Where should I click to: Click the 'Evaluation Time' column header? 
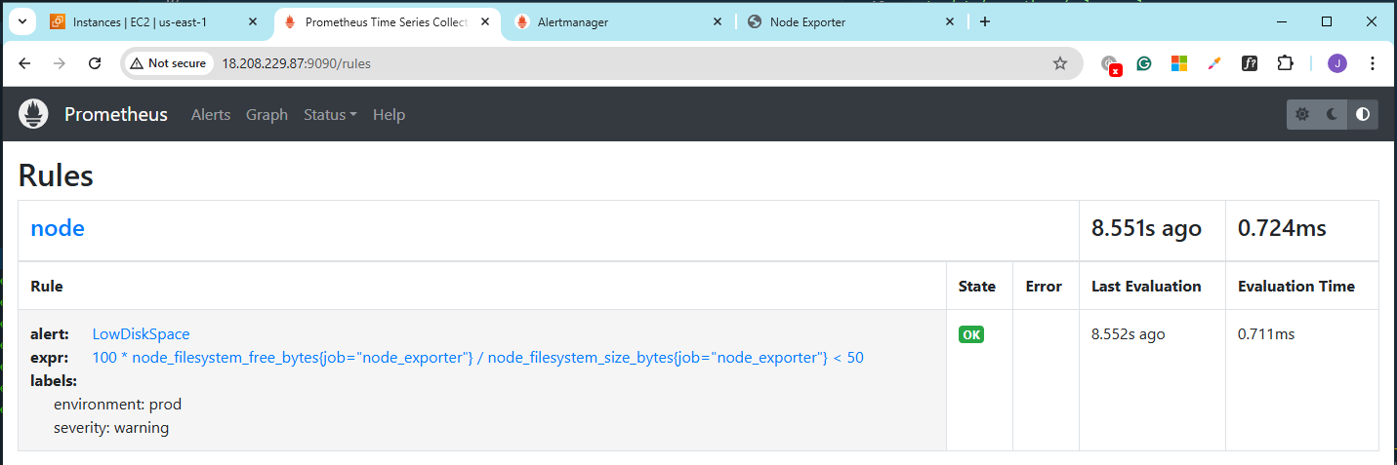(x=1296, y=286)
